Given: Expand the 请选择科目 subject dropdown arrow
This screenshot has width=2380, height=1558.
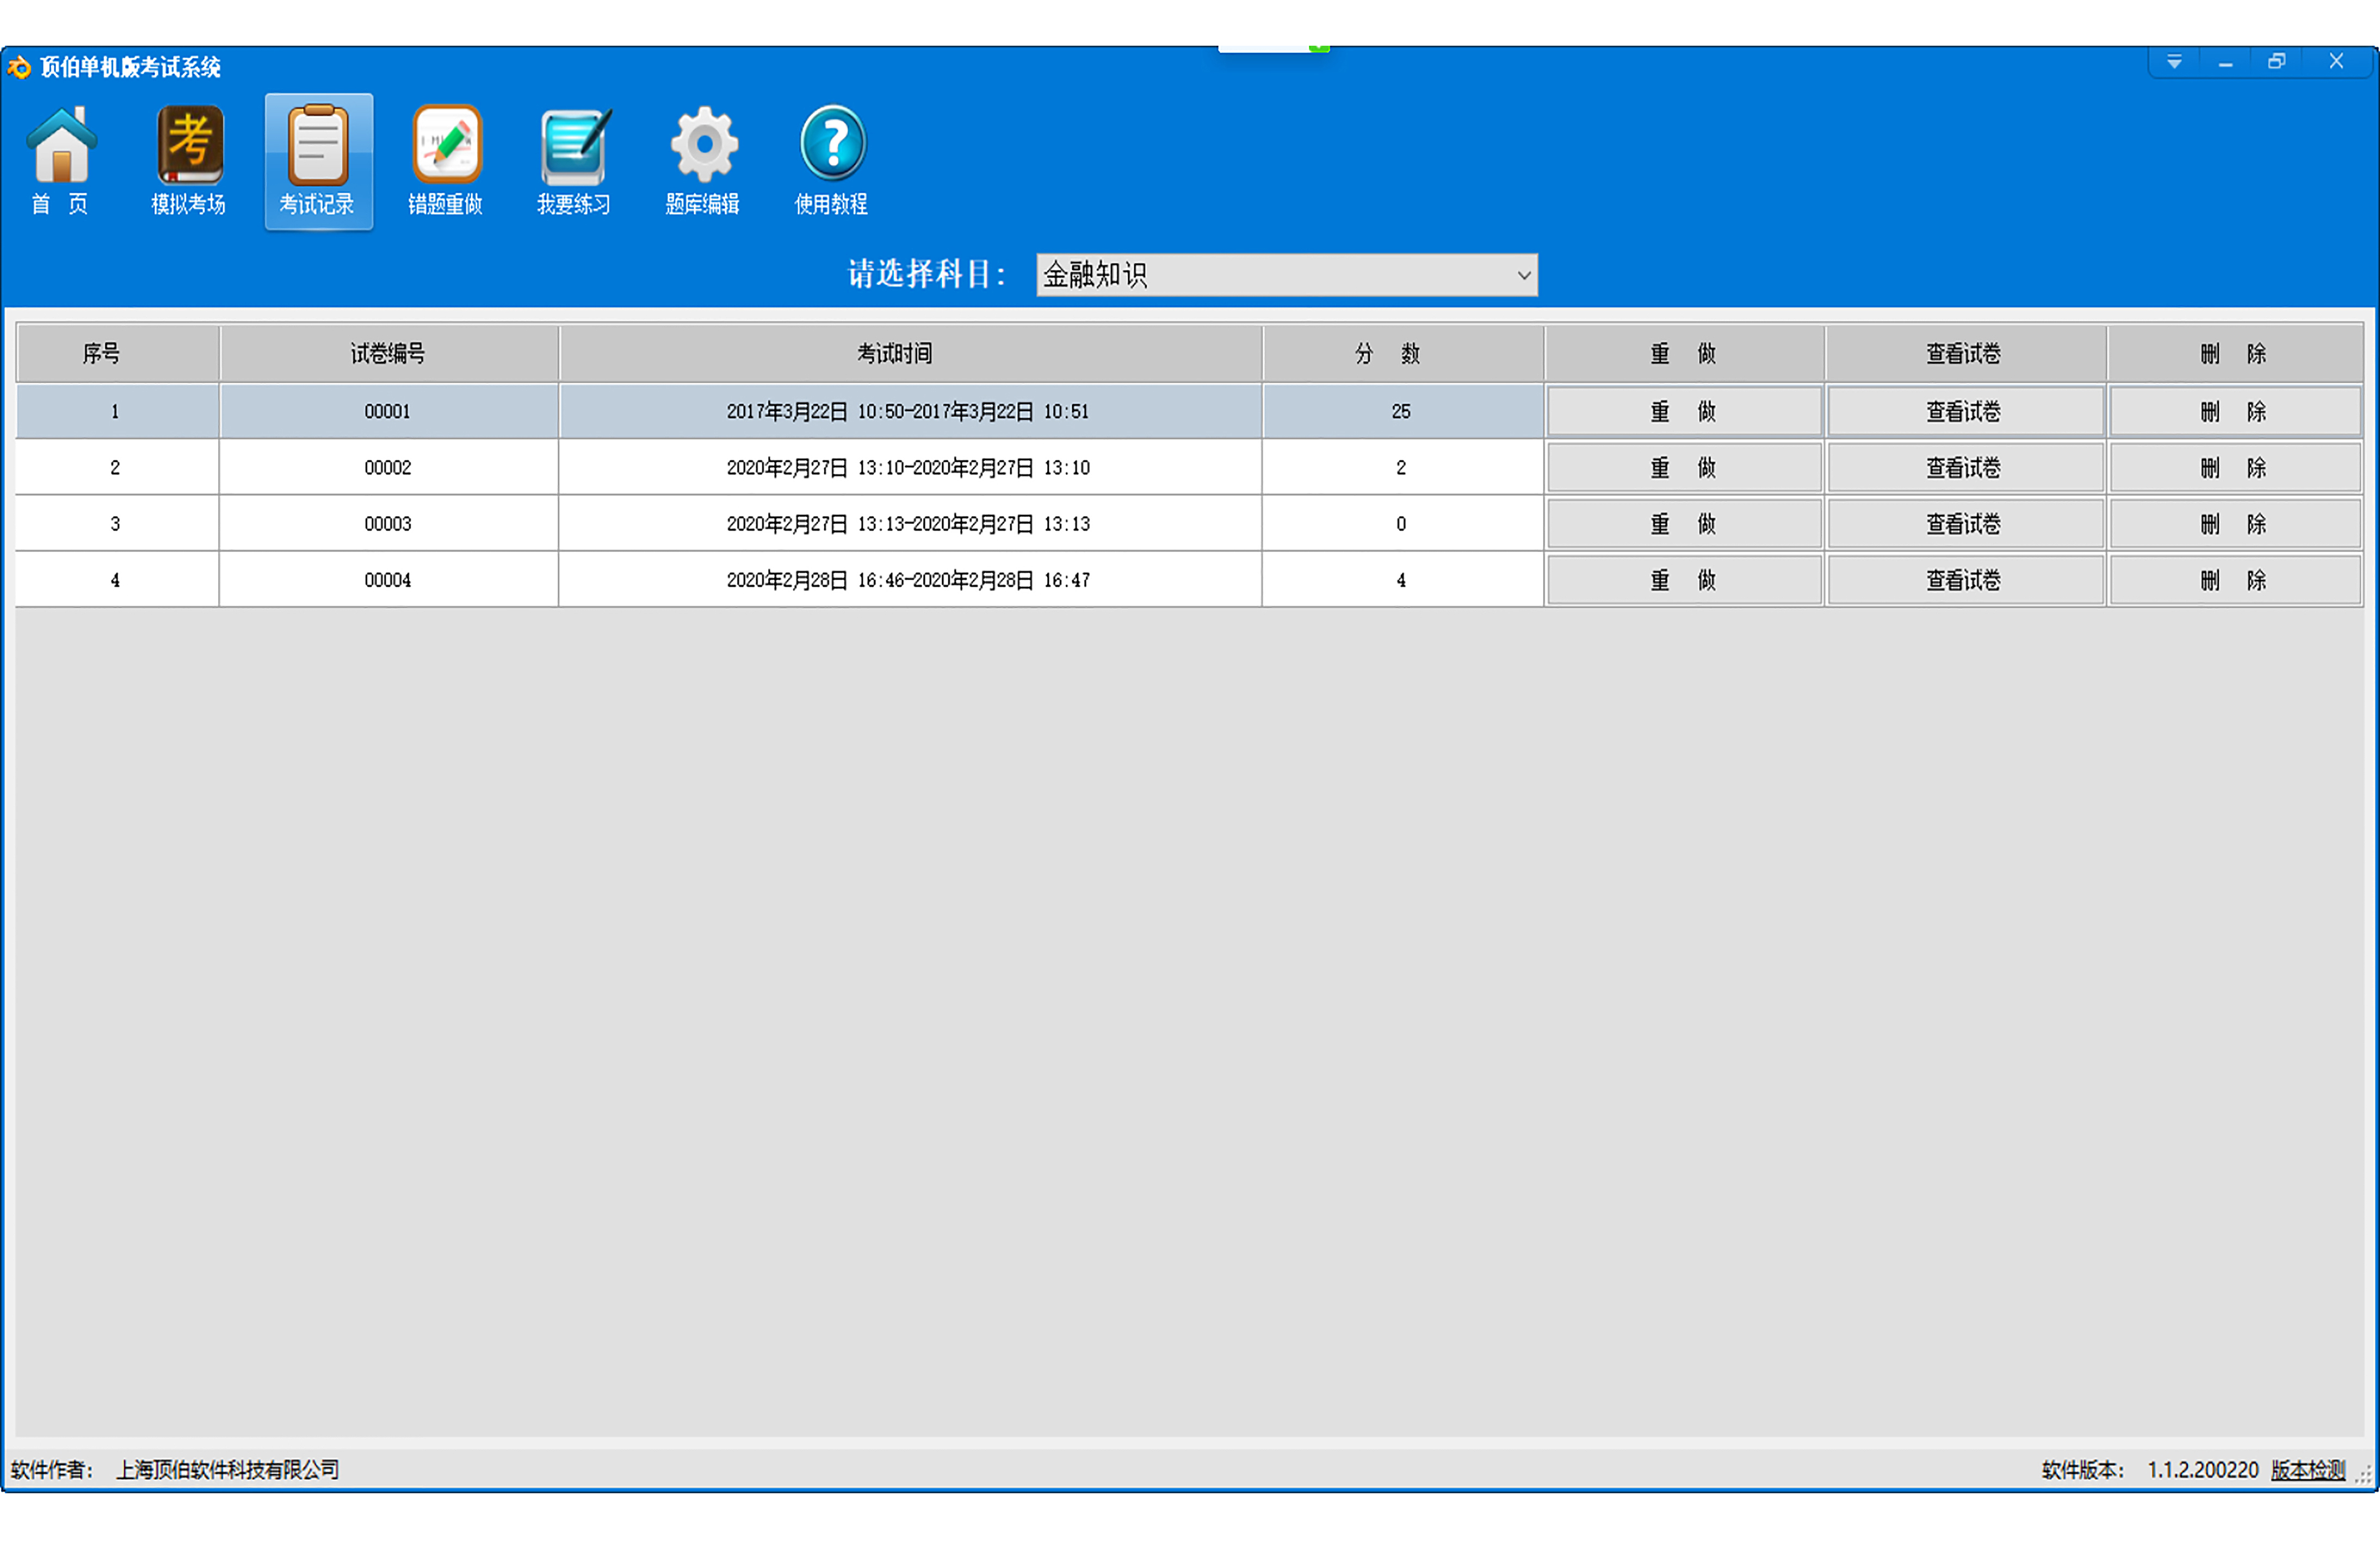Looking at the screenshot, I should tap(1523, 275).
